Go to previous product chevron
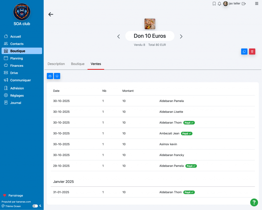This screenshot has width=262, height=210. pos(118,37)
